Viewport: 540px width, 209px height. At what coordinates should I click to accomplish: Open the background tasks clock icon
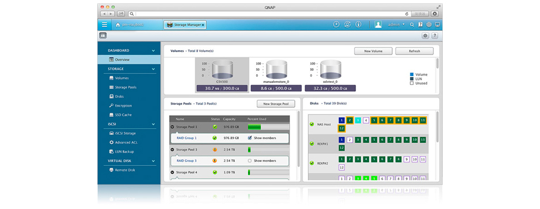[337, 25]
